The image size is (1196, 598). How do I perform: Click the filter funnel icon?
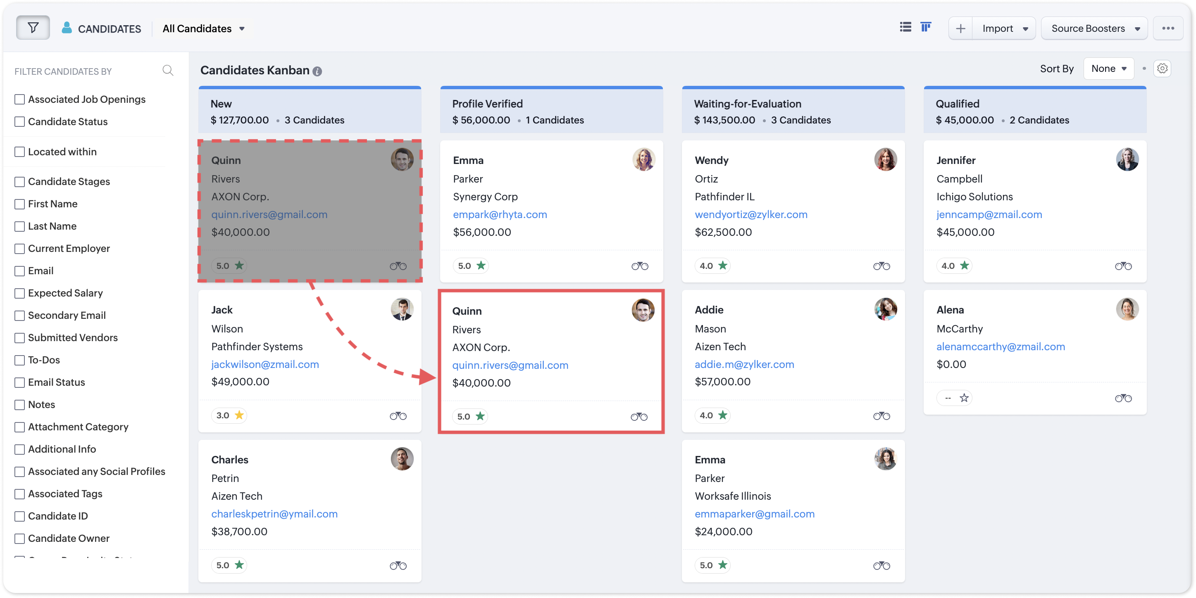click(x=33, y=28)
